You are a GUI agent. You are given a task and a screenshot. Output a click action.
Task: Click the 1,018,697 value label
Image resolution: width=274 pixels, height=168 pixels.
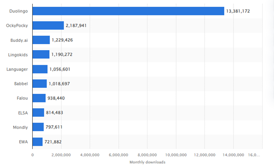pyautogui.click(x=59, y=84)
